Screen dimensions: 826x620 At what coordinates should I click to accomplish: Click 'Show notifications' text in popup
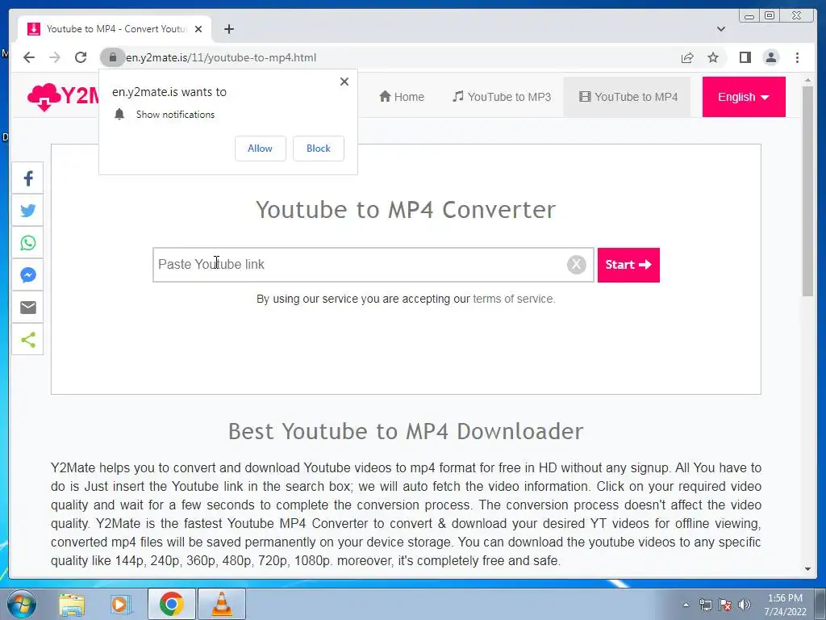(175, 115)
